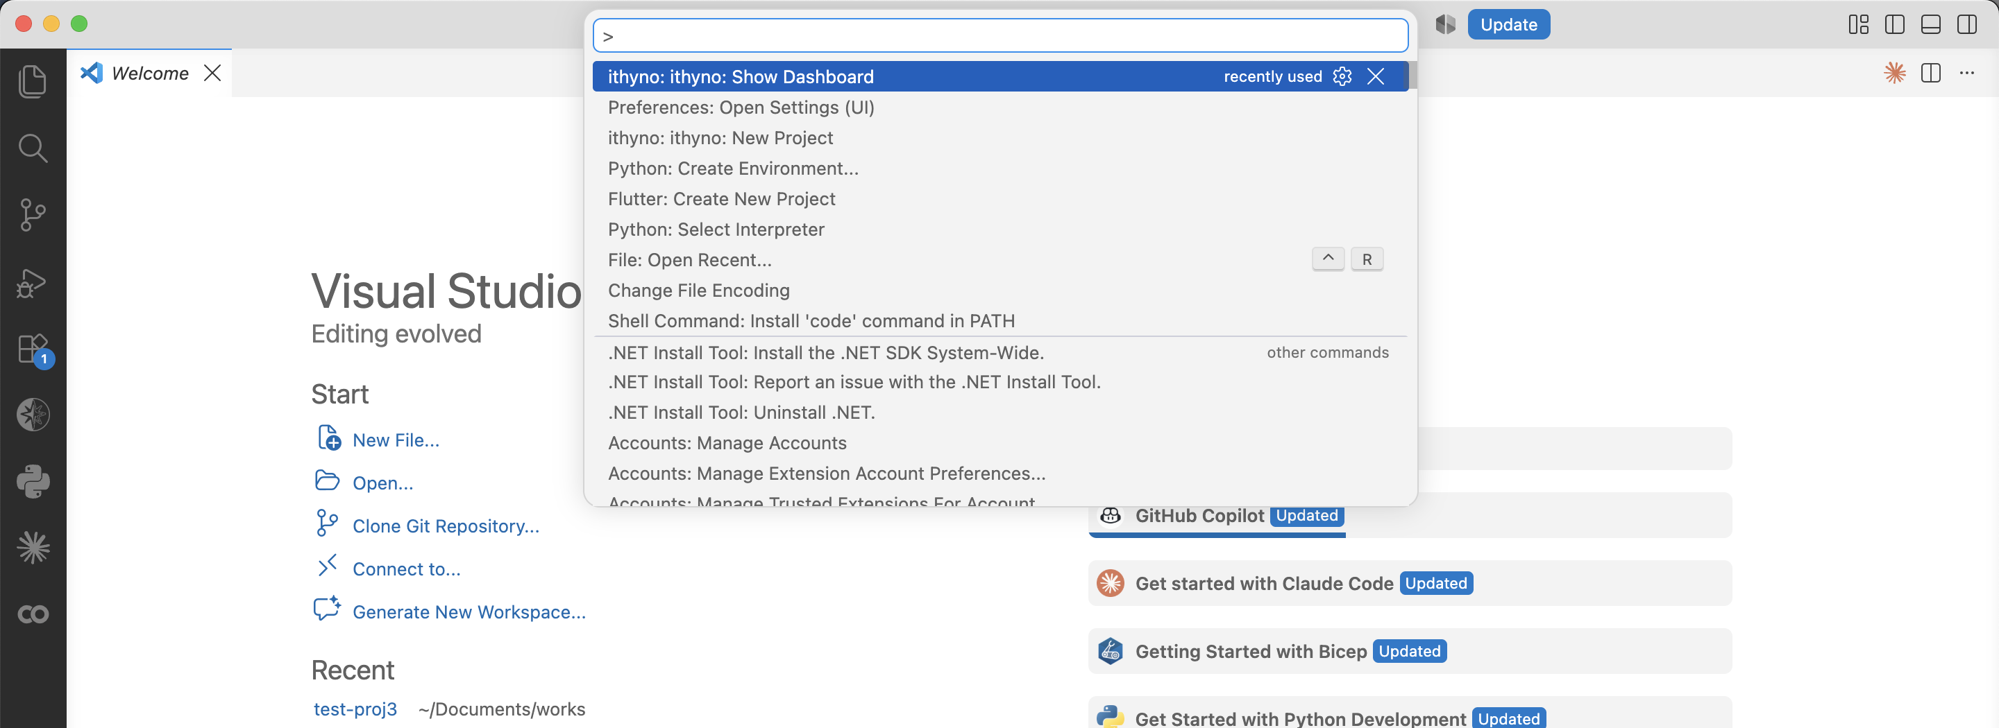This screenshot has height=728, width=1999.
Task: Click the Copilot icon beside Update
Action: (x=1445, y=24)
